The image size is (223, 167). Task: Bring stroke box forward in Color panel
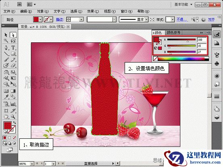coord(160,42)
